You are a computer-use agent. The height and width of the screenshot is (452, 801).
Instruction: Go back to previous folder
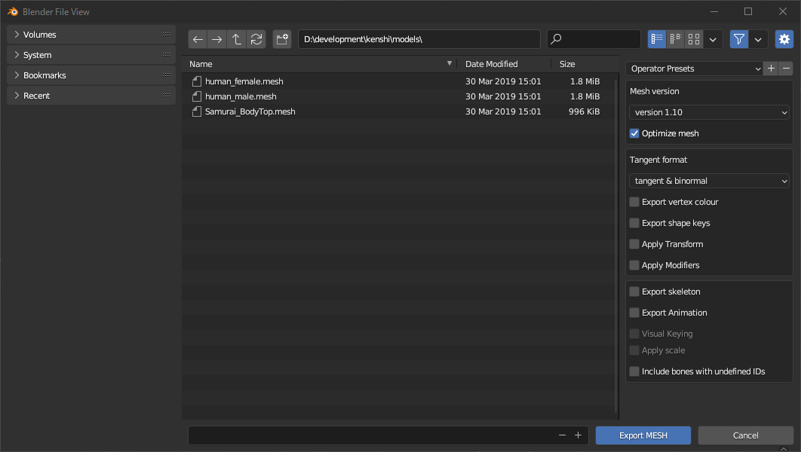tap(198, 39)
